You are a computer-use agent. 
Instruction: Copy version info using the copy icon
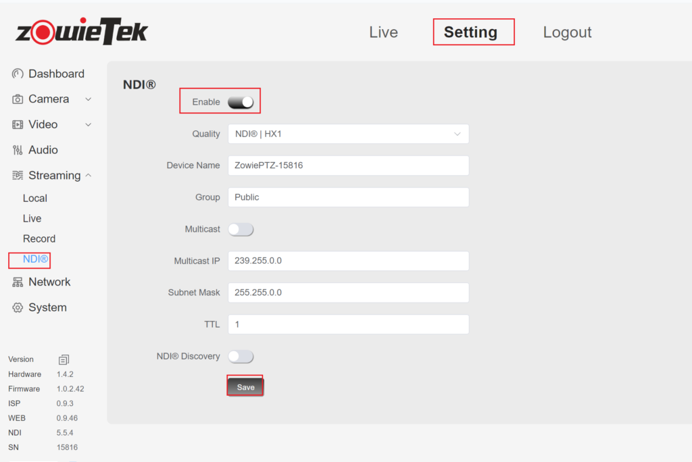pyautogui.click(x=64, y=360)
